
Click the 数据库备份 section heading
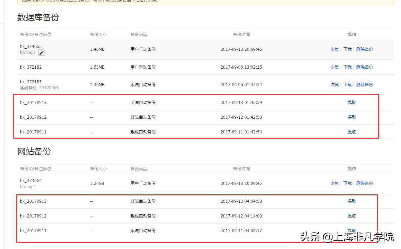click(x=38, y=18)
